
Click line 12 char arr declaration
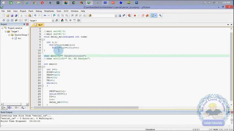(65, 56)
